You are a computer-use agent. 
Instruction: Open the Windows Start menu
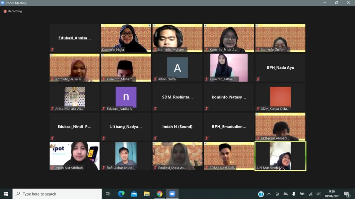tap(6, 194)
